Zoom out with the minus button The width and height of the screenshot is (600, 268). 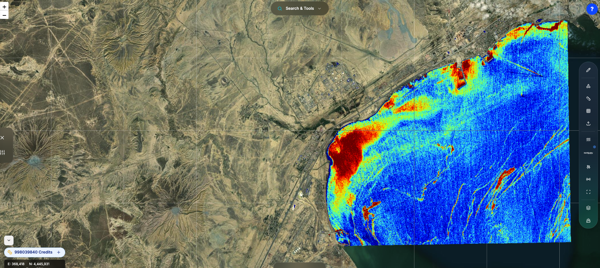4,15
